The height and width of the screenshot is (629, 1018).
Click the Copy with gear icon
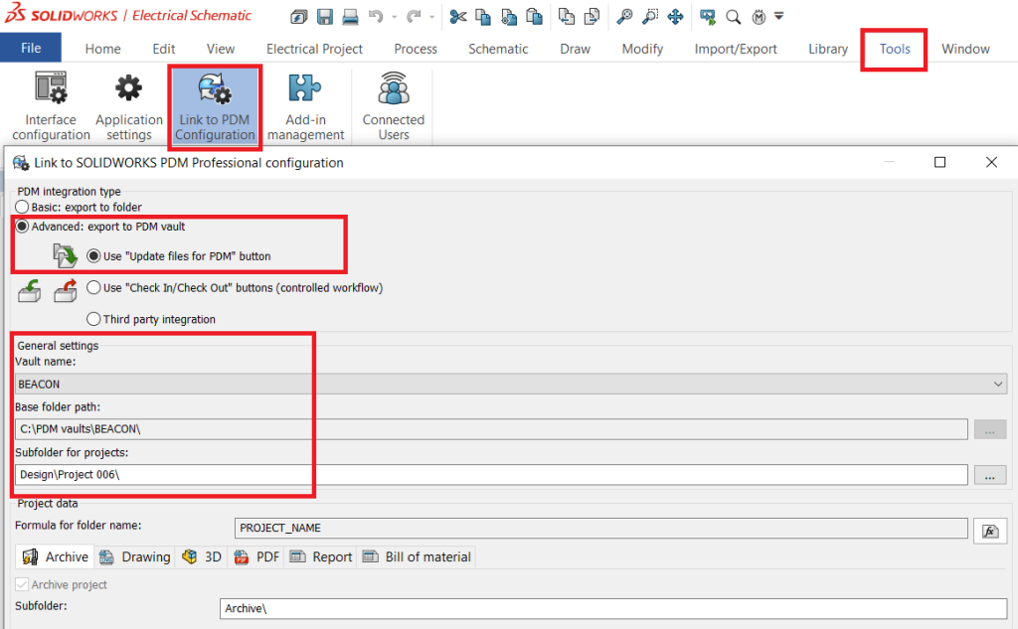pos(509,17)
